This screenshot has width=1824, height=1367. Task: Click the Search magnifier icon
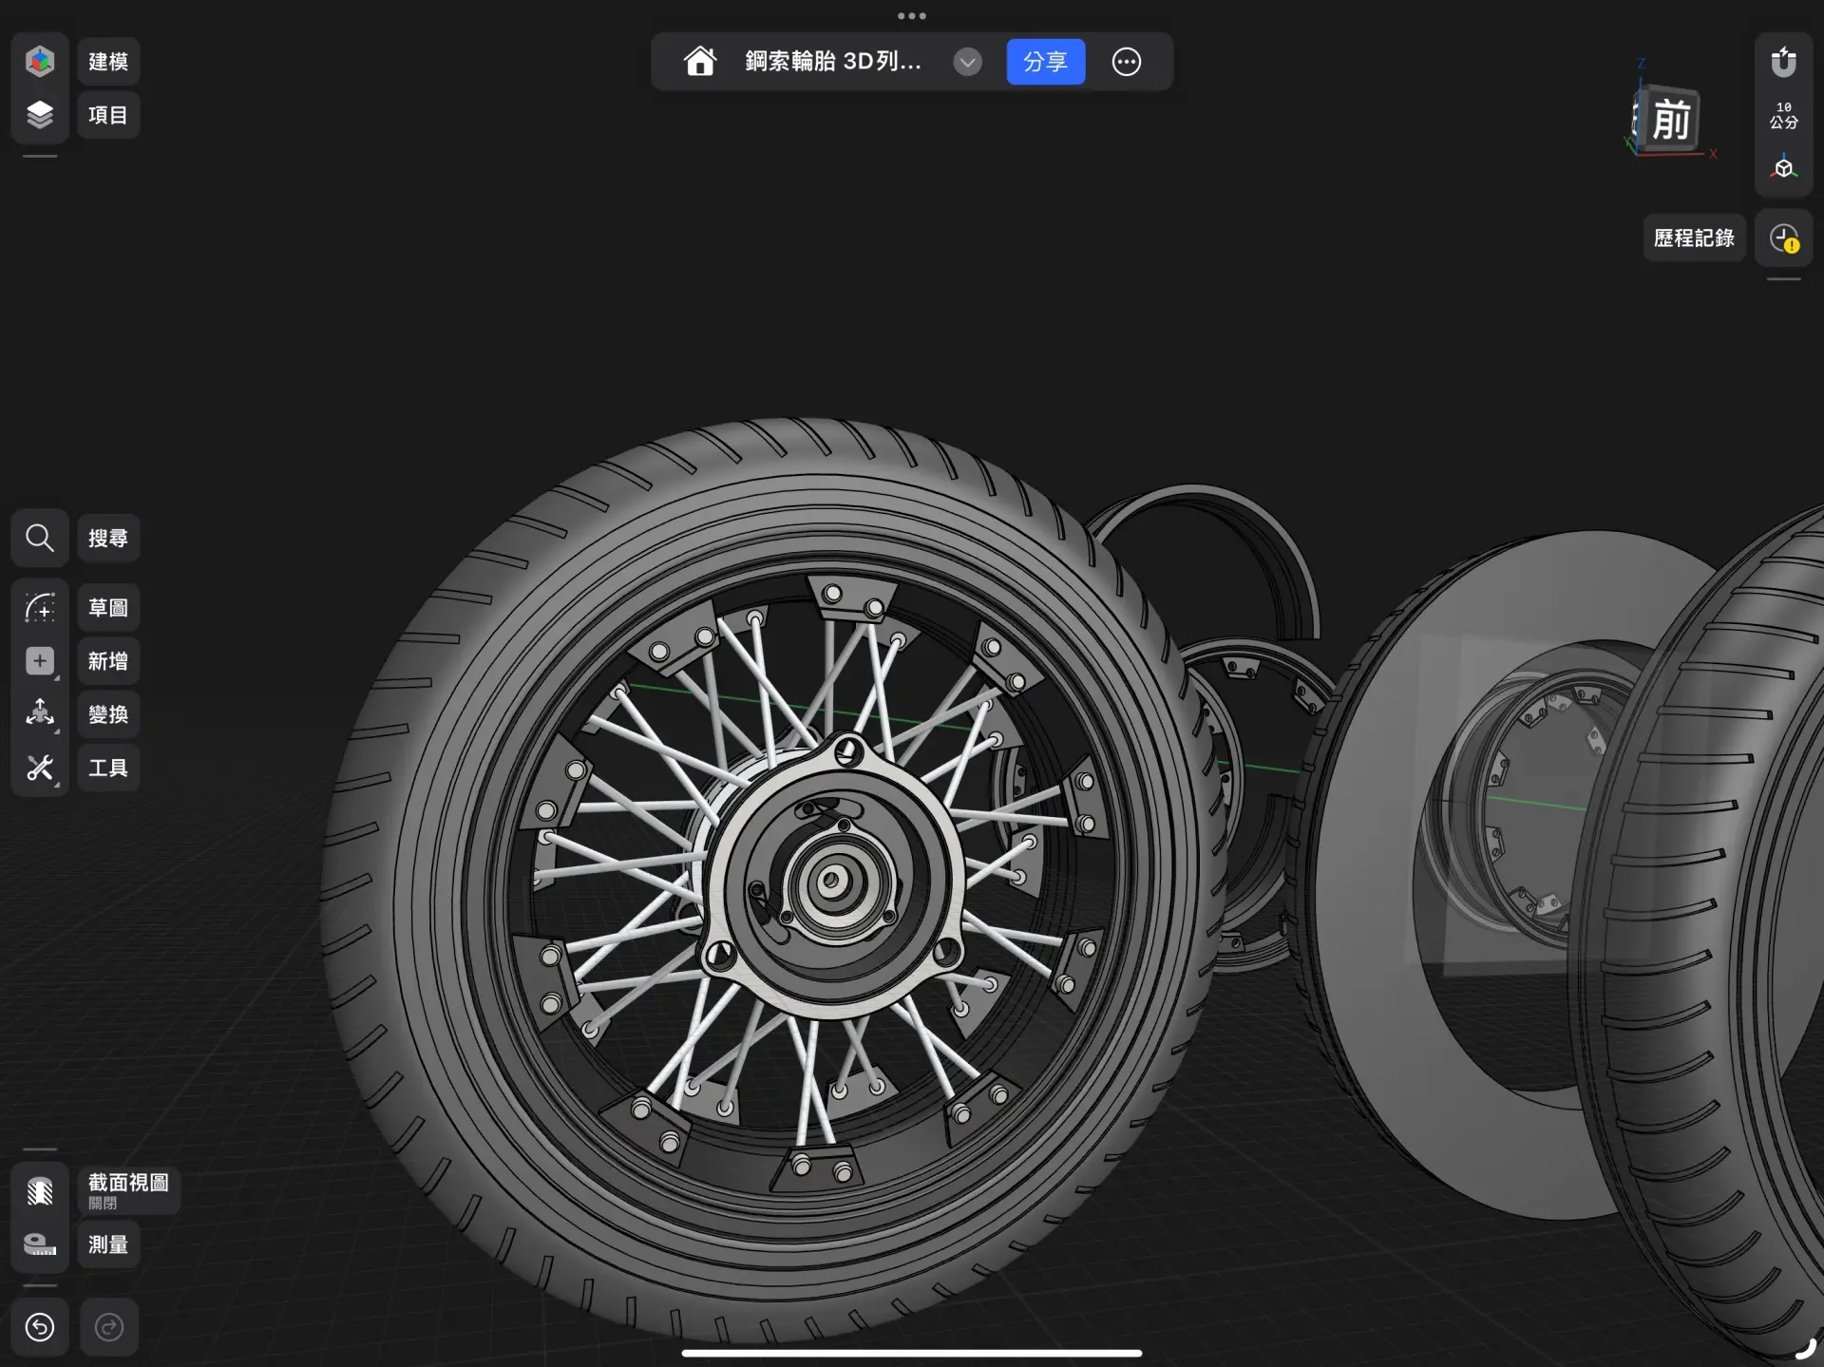(x=40, y=539)
